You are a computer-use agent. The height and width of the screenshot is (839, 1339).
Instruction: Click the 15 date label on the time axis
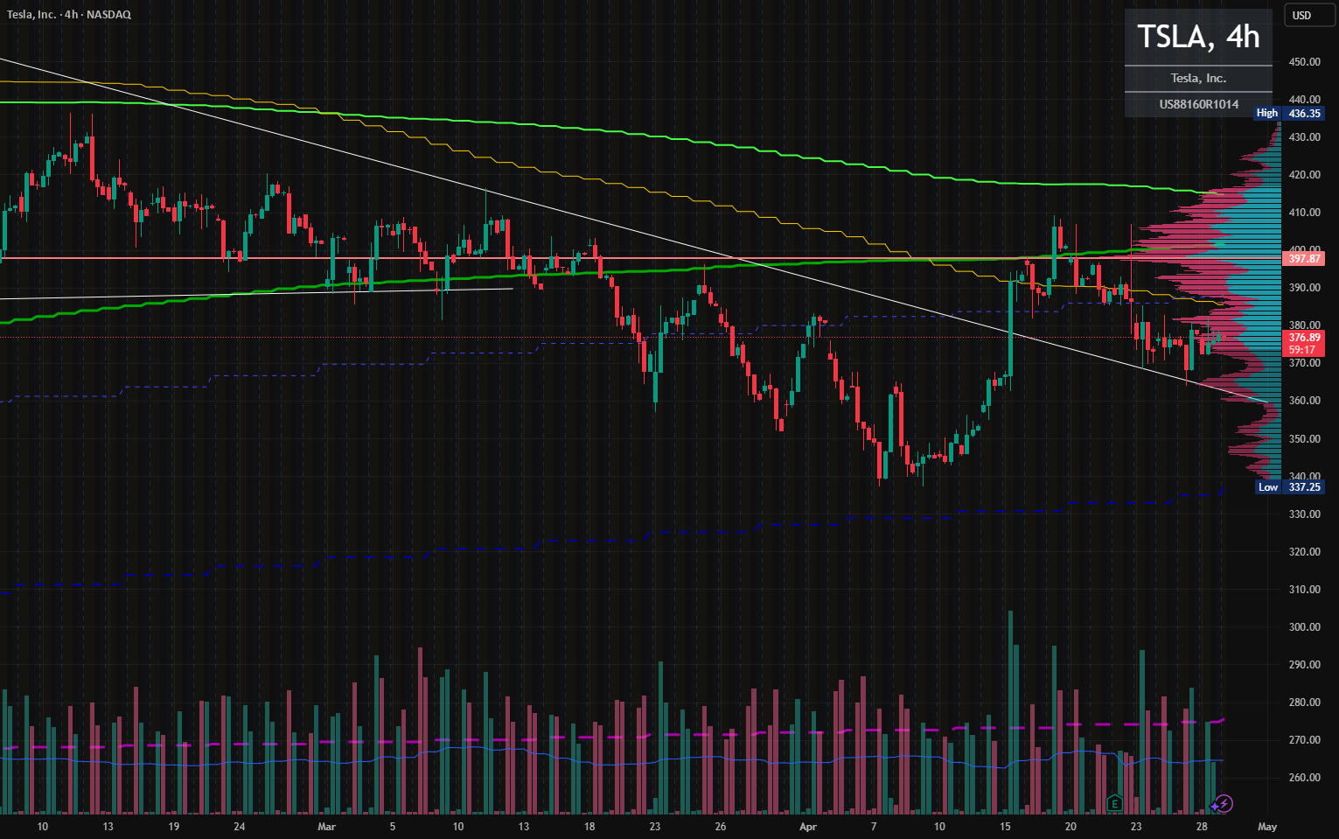pyautogui.click(x=1005, y=827)
